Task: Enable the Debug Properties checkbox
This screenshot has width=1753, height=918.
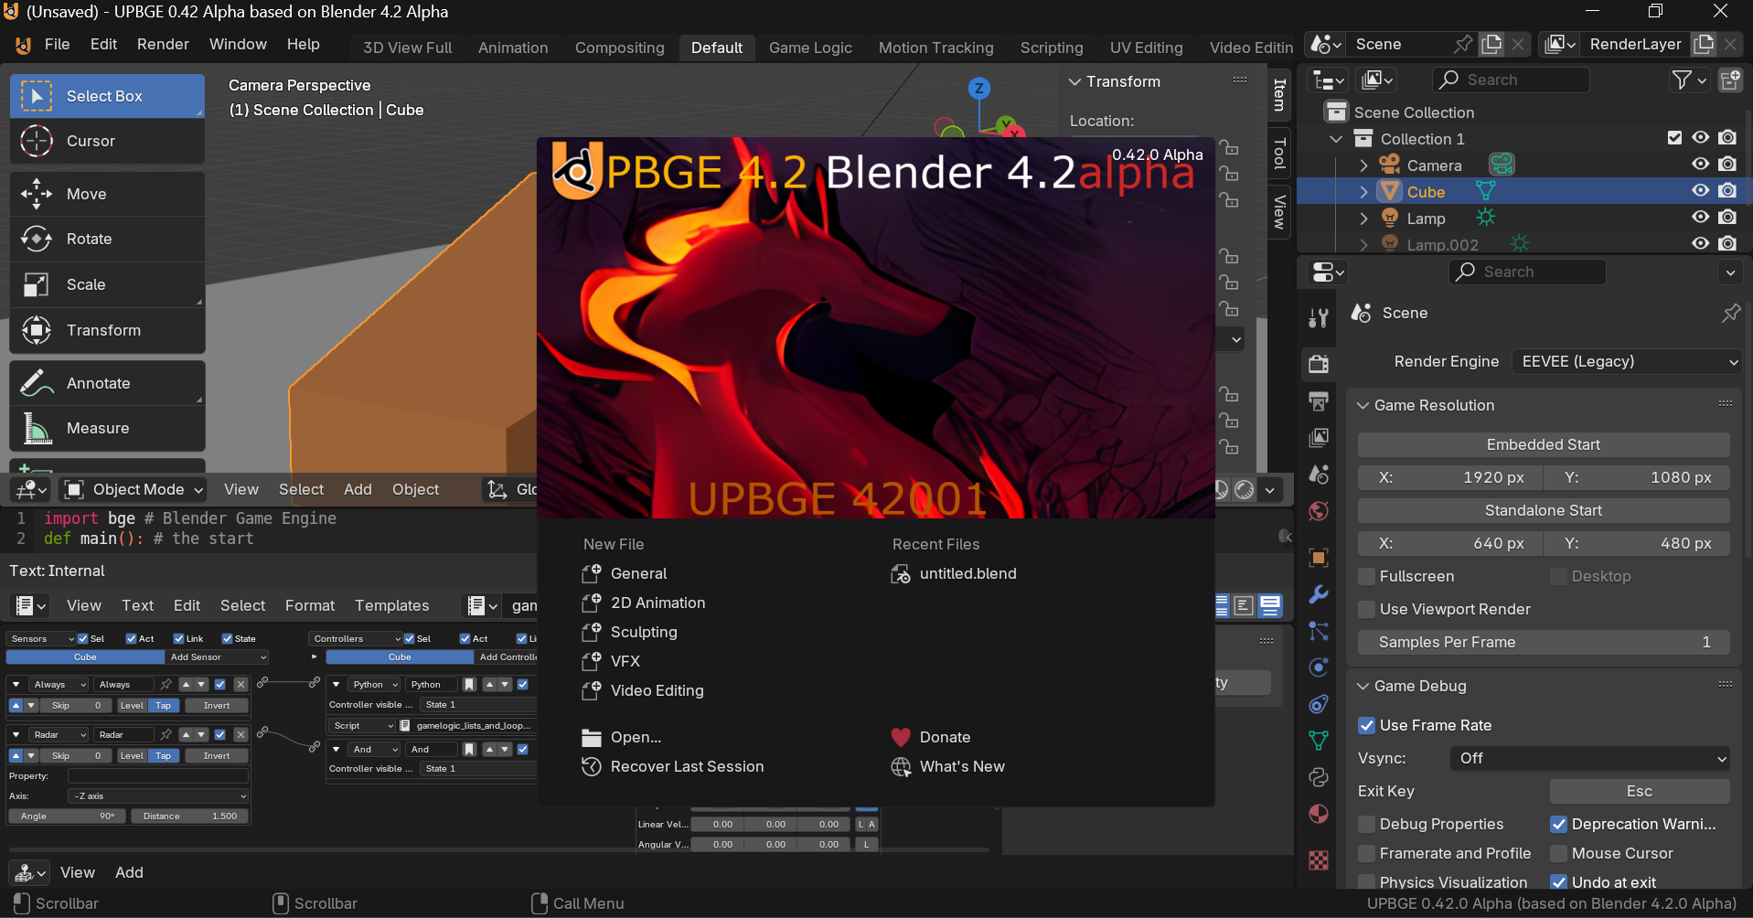Action: click(x=1367, y=824)
